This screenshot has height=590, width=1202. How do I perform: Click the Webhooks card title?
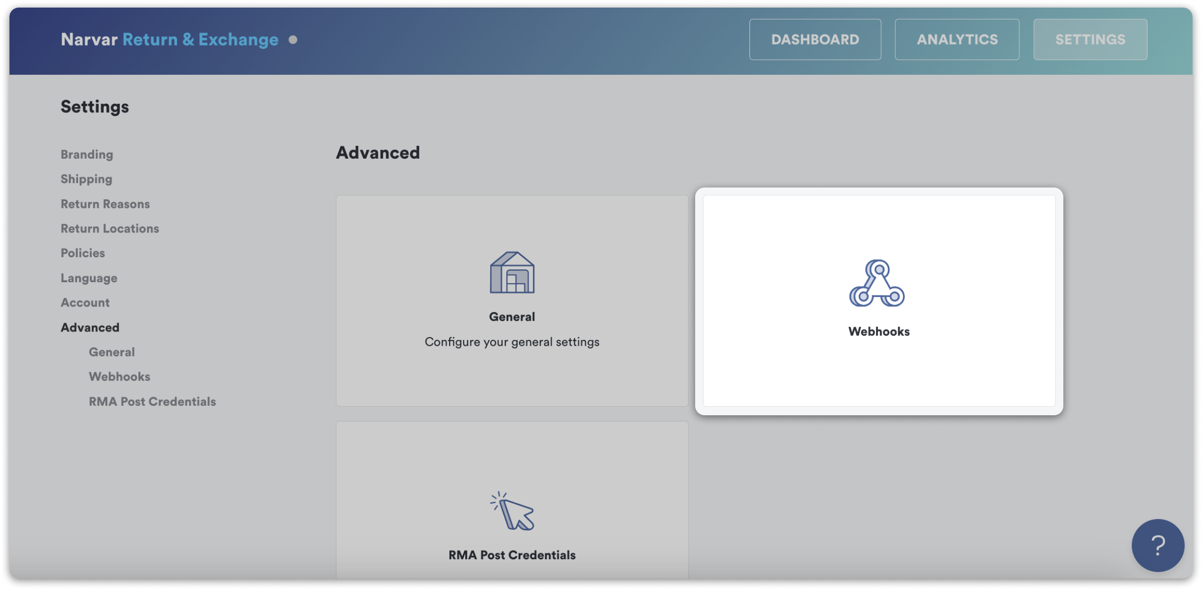[x=879, y=331]
